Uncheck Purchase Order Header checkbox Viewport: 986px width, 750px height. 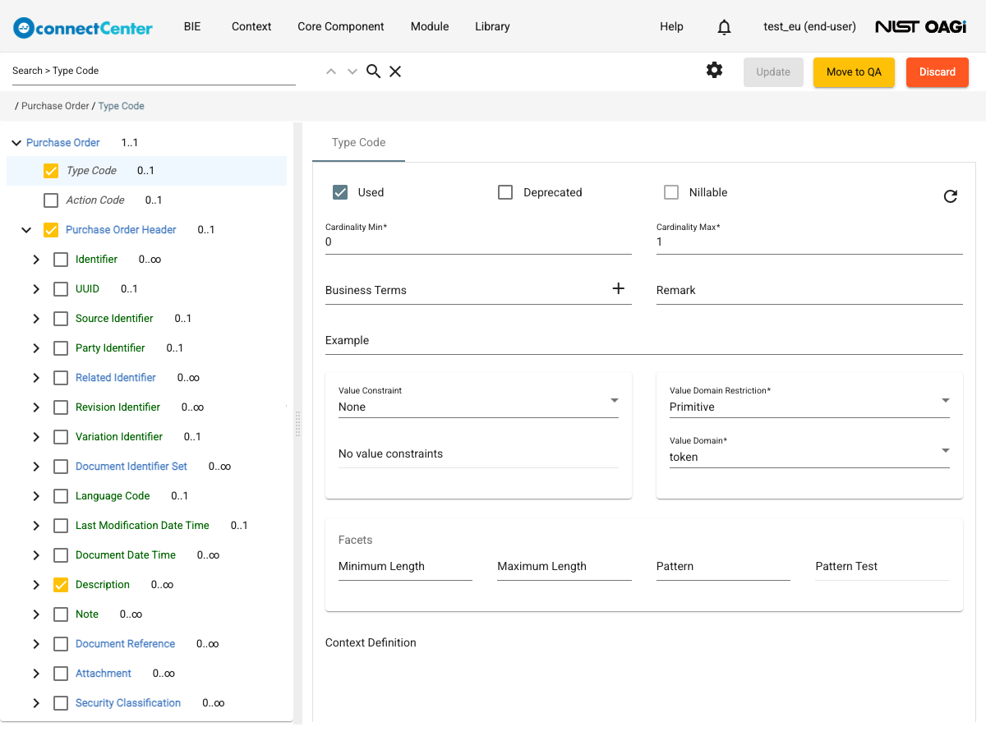pyautogui.click(x=51, y=230)
